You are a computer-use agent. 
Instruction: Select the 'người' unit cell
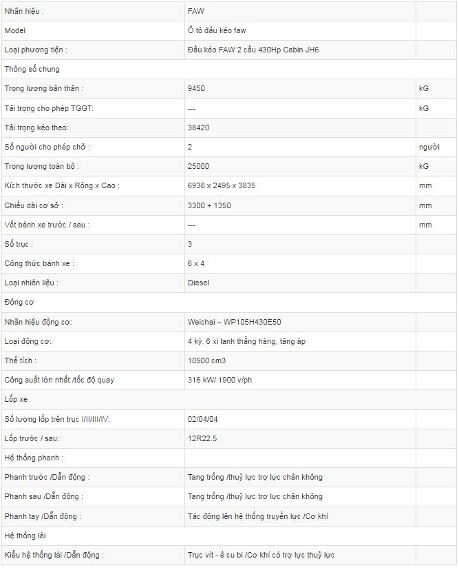436,147
